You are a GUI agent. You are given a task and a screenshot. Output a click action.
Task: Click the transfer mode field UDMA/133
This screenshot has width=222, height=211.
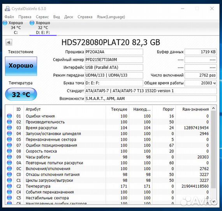[114, 75]
